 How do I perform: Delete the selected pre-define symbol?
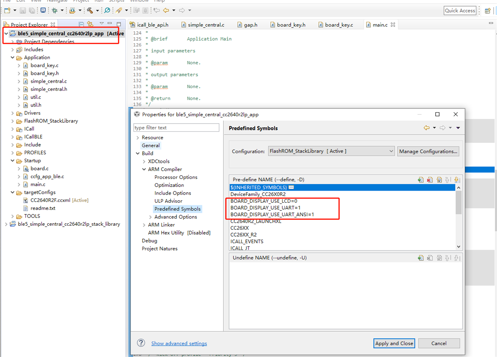[x=430, y=180]
